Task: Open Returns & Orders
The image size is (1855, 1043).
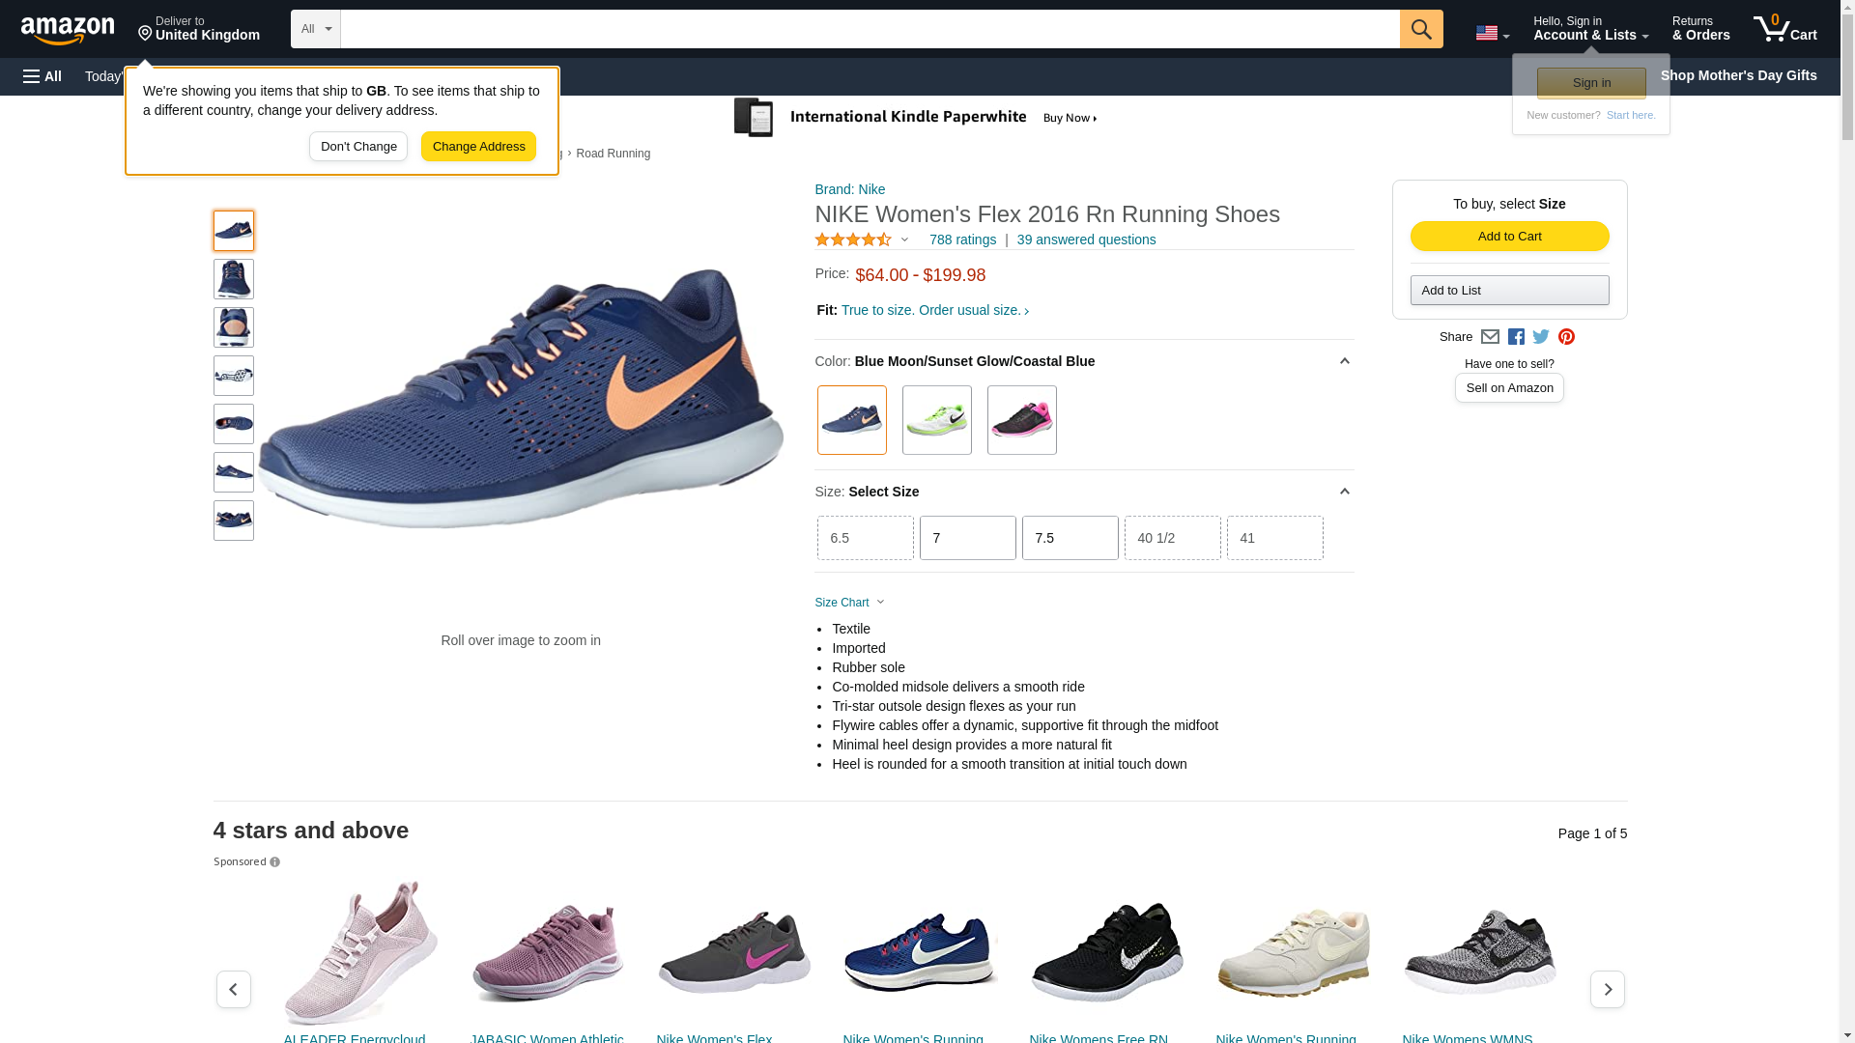Action: tap(1700, 29)
